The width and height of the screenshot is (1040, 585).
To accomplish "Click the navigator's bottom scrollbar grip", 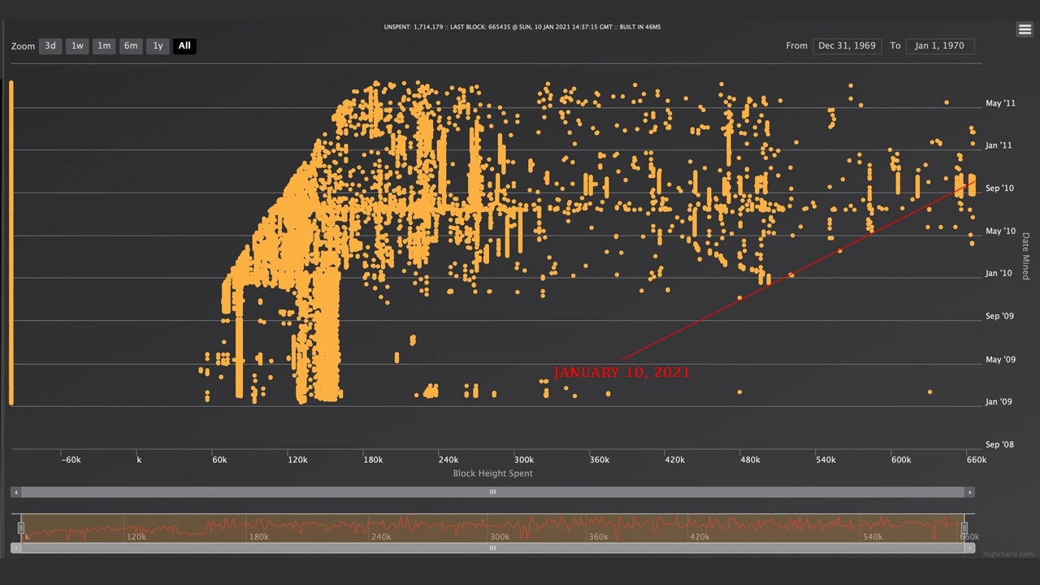I will 492,548.
